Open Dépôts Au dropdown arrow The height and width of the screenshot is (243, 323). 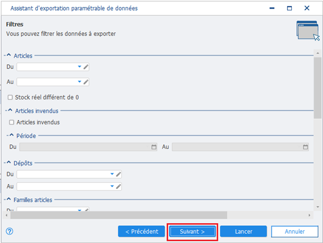coord(112,186)
